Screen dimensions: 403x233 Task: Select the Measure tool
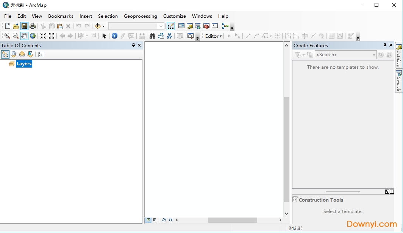click(142, 36)
